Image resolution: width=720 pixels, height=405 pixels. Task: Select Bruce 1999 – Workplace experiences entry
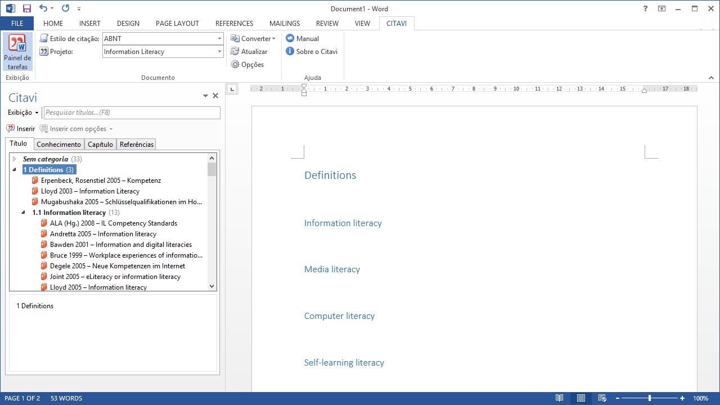point(121,255)
